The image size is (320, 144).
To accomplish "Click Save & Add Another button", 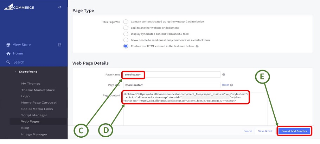I will click(x=294, y=131).
